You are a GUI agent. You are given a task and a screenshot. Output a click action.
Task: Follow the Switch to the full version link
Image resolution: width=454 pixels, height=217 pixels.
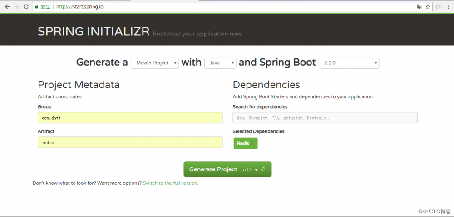point(171,183)
